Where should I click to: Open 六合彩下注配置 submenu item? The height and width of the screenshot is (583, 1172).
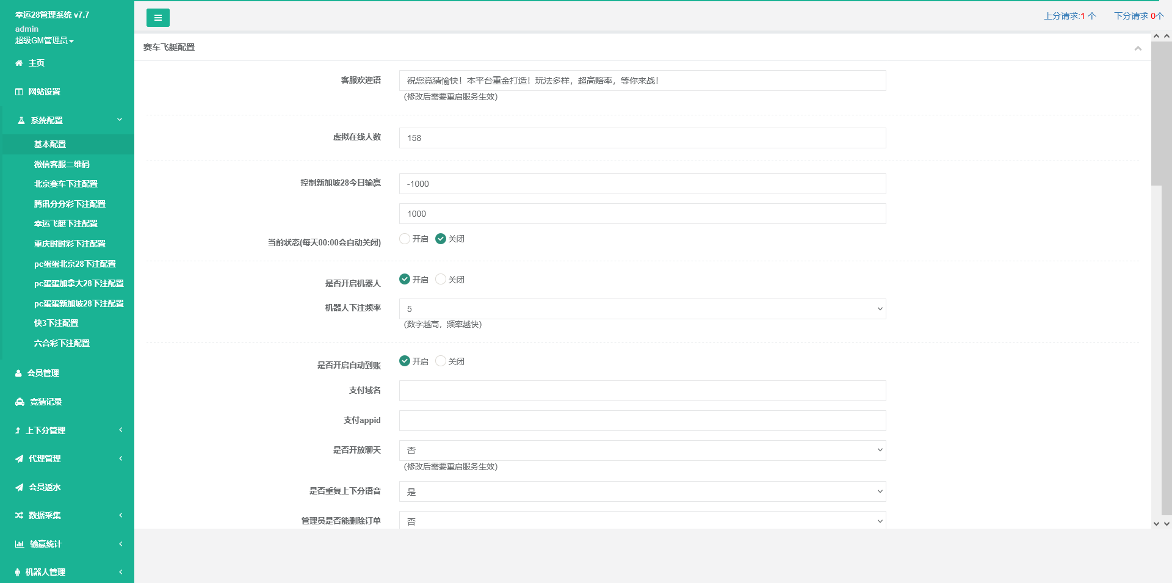[x=68, y=343]
